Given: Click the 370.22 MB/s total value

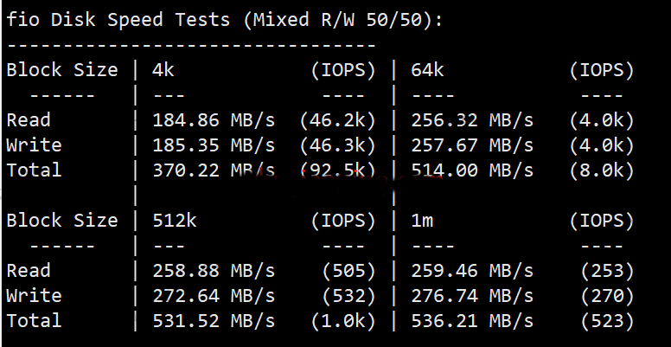Looking at the screenshot, I should [214, 170].
